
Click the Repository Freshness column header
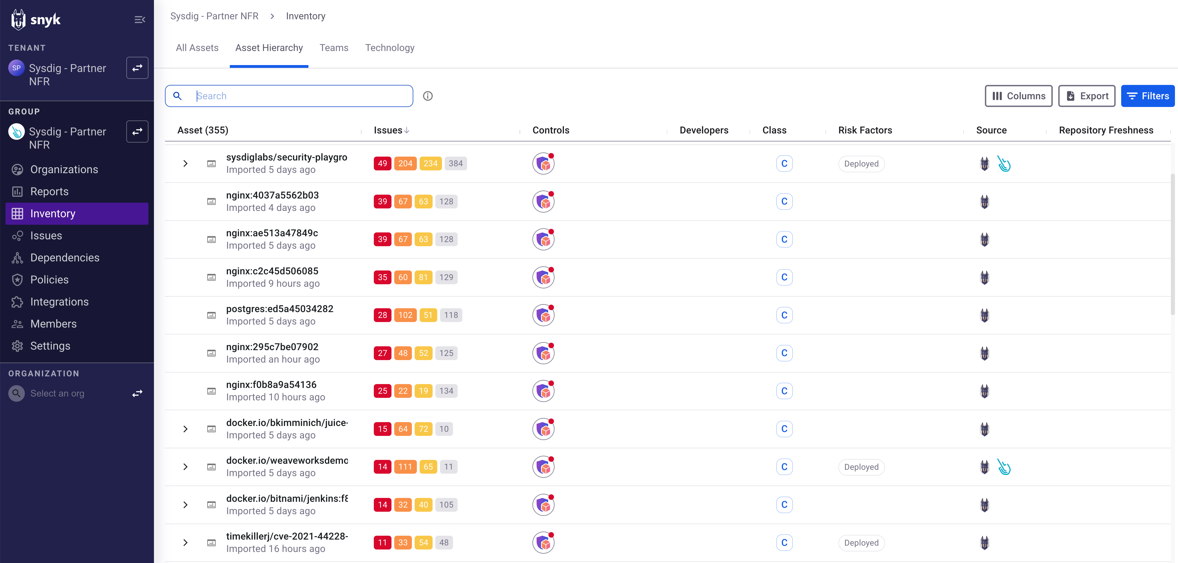pyautogui.click(x=1106, y=130)
